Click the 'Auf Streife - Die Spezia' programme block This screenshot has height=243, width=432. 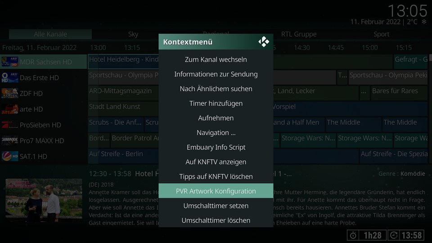click(394, 156)
